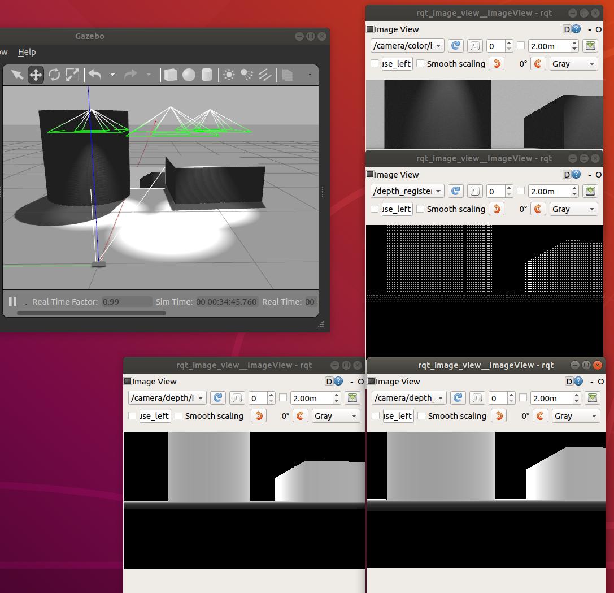Click the undo arrow in Gazebo toolbar
Image resolution: width=614 pixels, height=593 pixels.
(x=95, y=75)
